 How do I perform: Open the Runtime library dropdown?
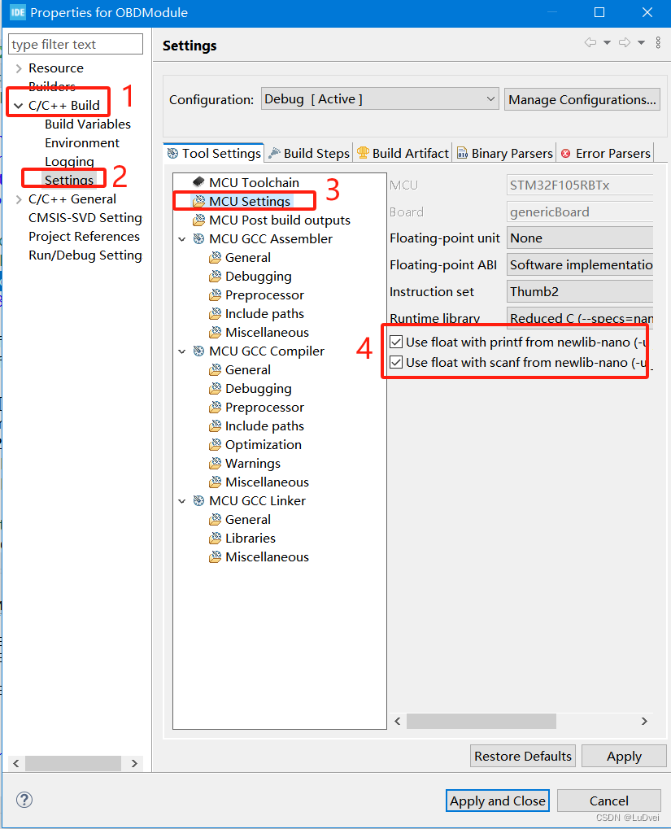click(580, 316)
